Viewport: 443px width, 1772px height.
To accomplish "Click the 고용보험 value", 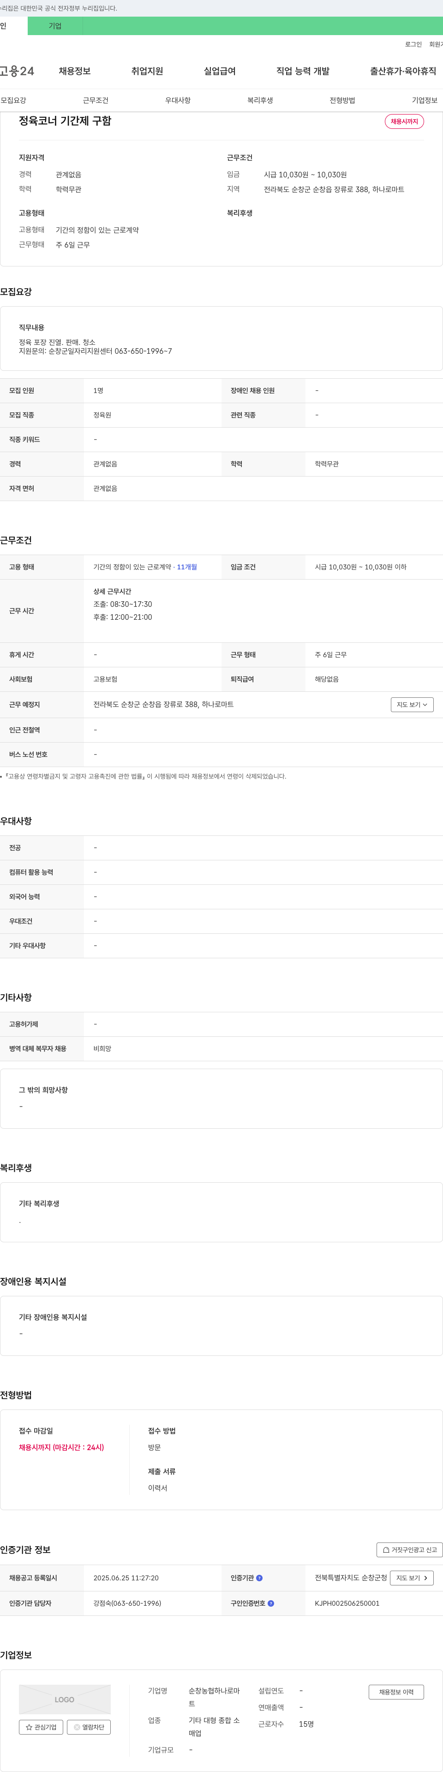I will pyautogui.click(x=105, y=679).
